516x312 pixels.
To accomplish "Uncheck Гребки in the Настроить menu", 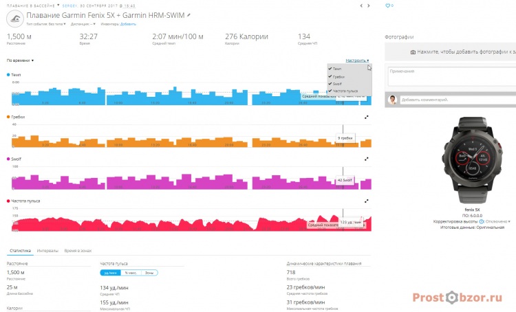I will pyautogui.click(x=336, y=76).
